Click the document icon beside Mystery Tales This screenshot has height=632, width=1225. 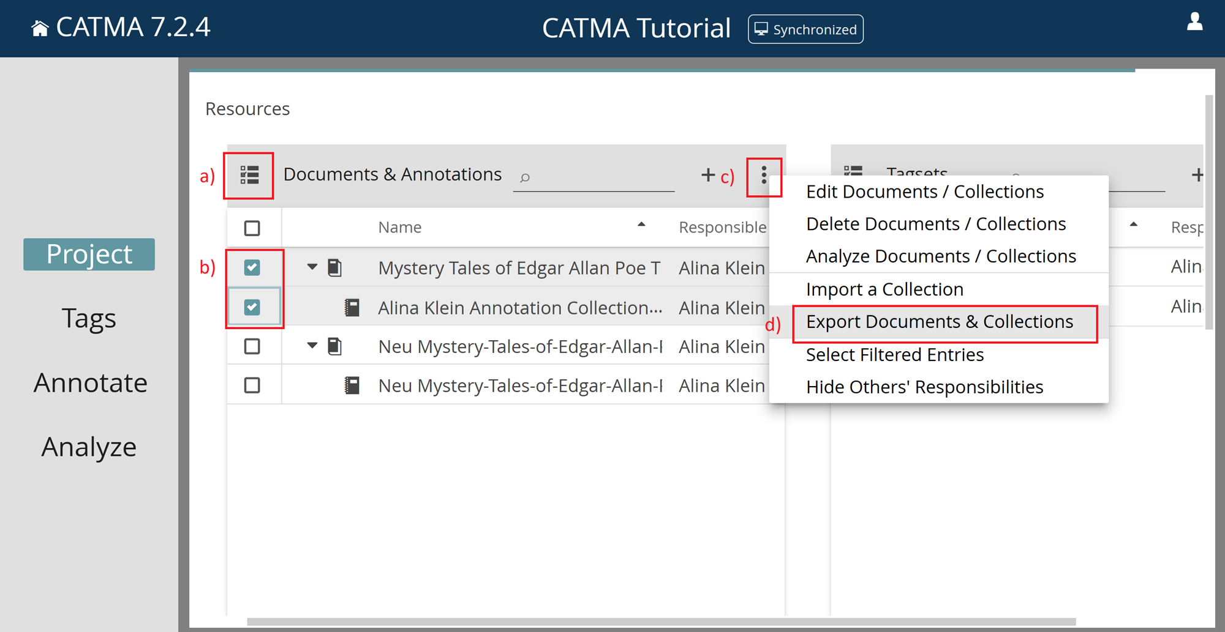[335, 267]
